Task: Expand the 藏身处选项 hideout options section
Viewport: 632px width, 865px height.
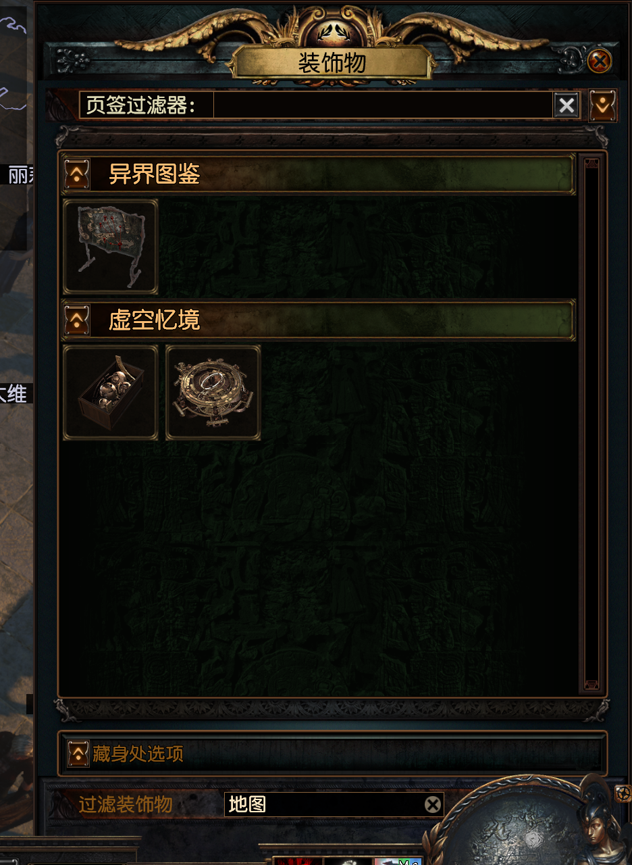Action: click(78, 753)
